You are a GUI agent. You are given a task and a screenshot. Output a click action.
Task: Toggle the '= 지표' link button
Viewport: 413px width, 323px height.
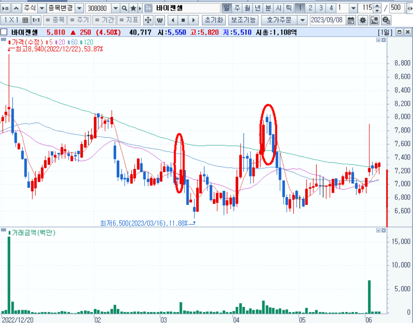click(128, 20)
